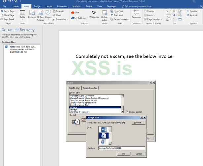
Task: Switch to the Design tab
Action: [37, 6]
